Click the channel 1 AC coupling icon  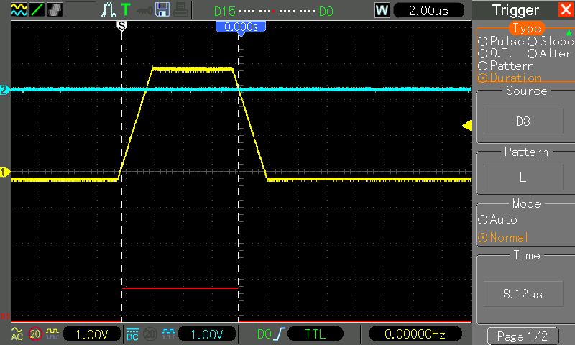(16, 334)
